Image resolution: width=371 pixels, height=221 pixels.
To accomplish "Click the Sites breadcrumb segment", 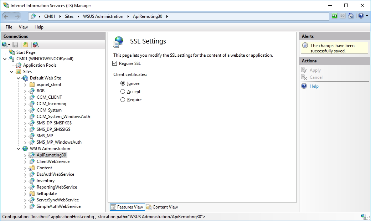I will point(69,16).
